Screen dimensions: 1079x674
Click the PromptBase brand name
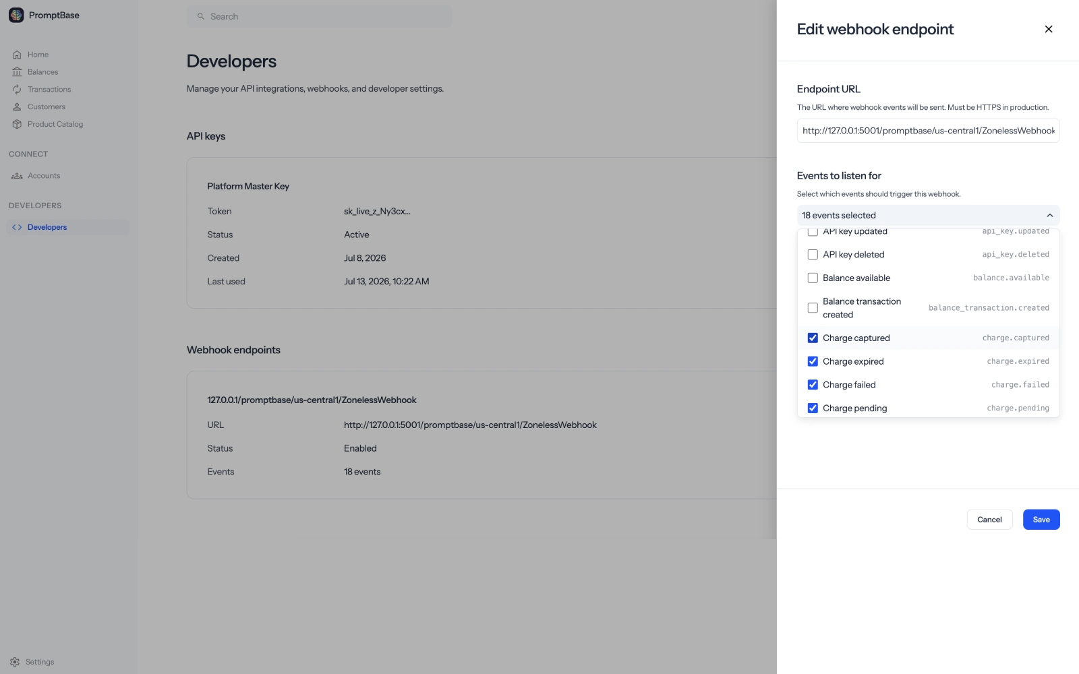point(54,15)
